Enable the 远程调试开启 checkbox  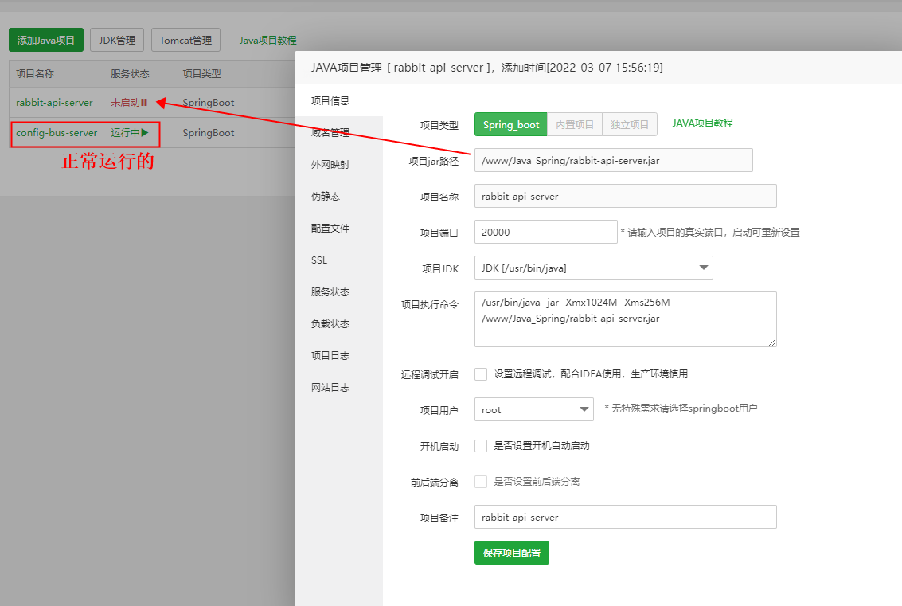coord(481,374)
